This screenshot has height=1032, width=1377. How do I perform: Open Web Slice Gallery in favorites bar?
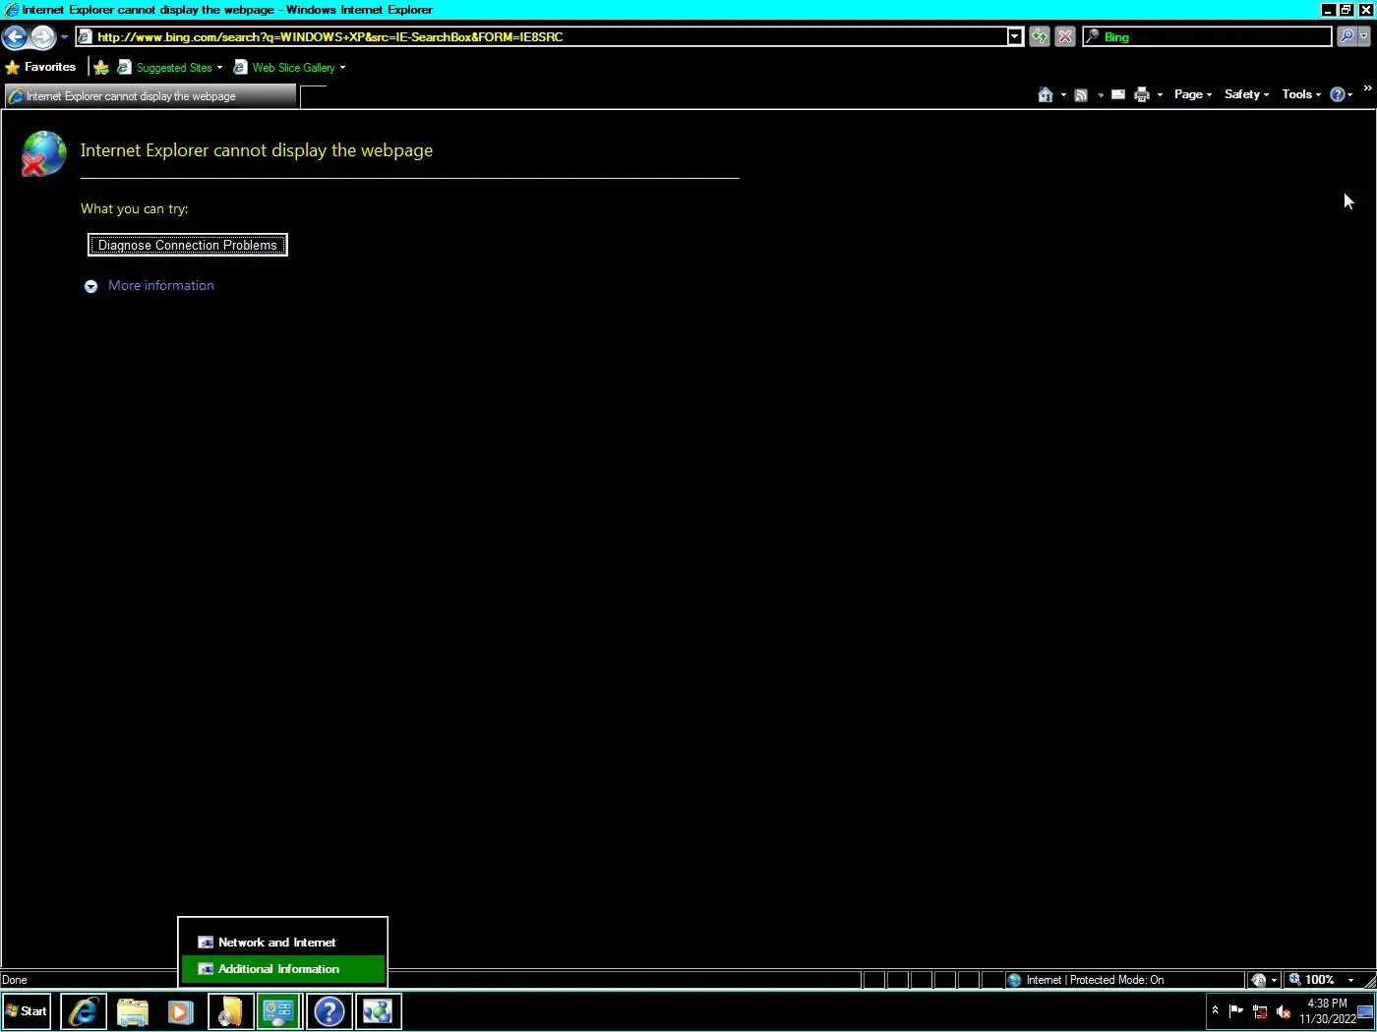[289, 67]
